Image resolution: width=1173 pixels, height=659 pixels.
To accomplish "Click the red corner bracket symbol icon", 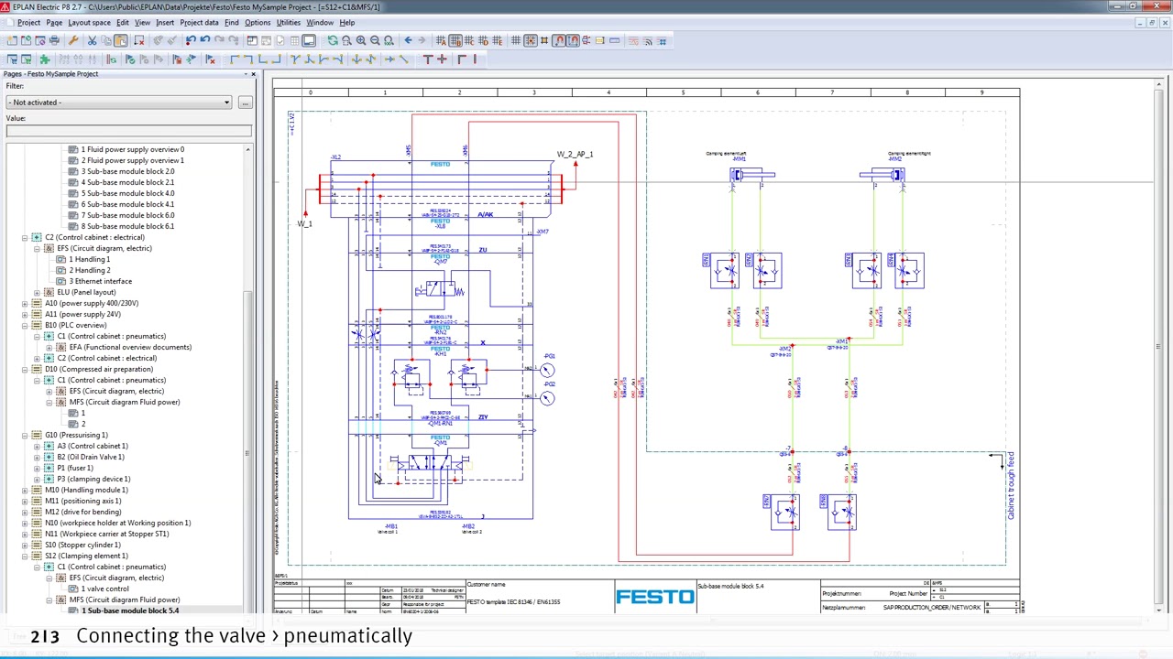I will (462, 59).
